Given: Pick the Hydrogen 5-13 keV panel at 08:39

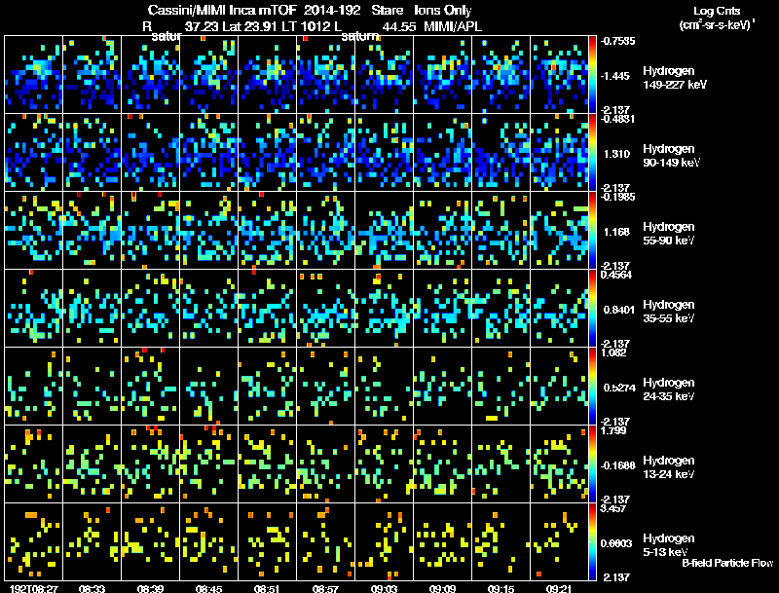Looking at the screenshot, I should [x=151, y=541].
